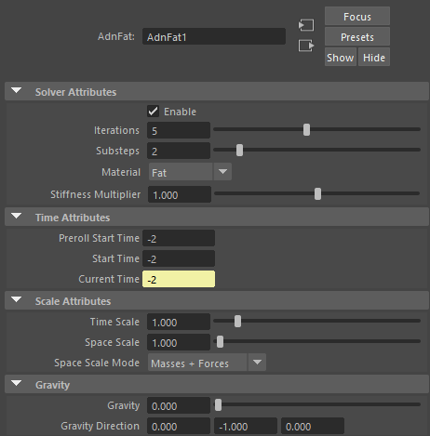This screenshot has width=430, height=436.
Task: Click the Time Scale value field
Action: (x=179, y=322)
